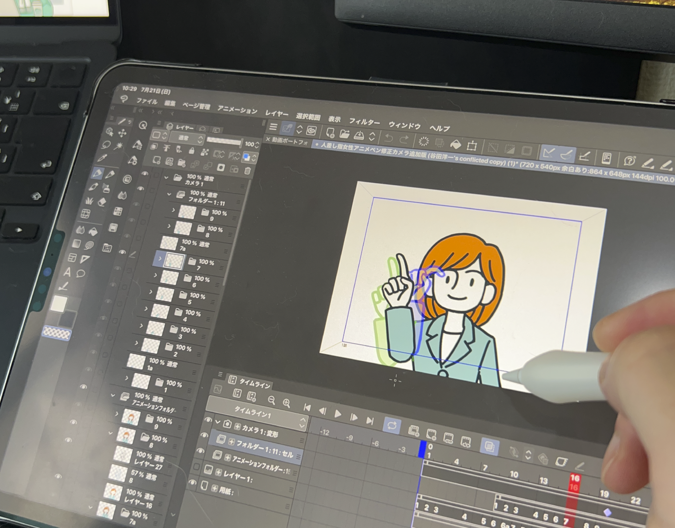
Task: Select the Gradient tool
Action: pyautogui.click(x=76, y=244)
